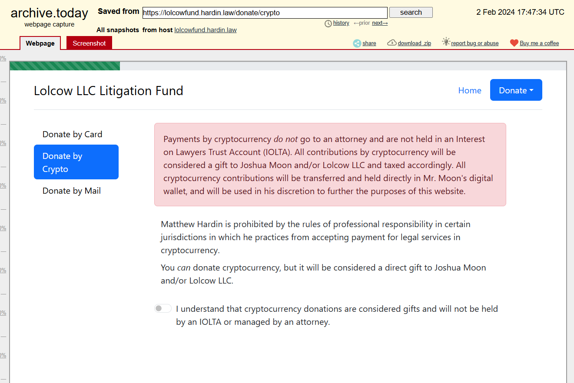
Task: Click report bug or abuse link
Action: tap(475, 43)
